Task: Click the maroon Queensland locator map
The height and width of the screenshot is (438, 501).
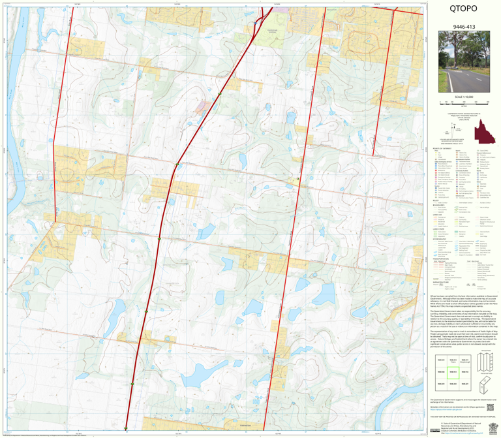Action: pyautogui.click(x=485, y=131)
